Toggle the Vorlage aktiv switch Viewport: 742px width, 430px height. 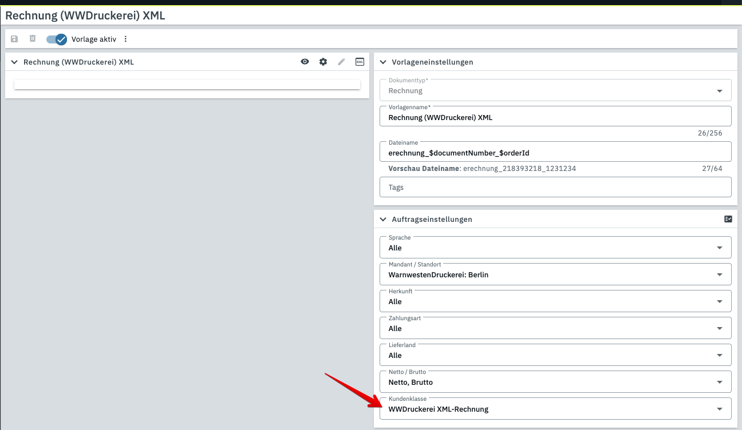click(57, 39)
